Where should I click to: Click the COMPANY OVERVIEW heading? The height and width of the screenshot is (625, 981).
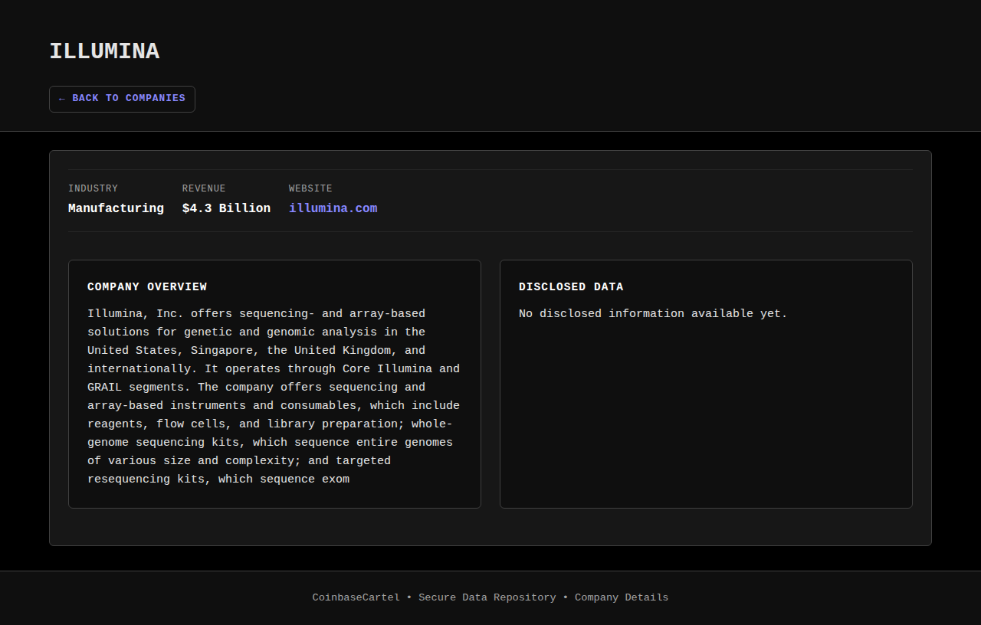[147, 286]
